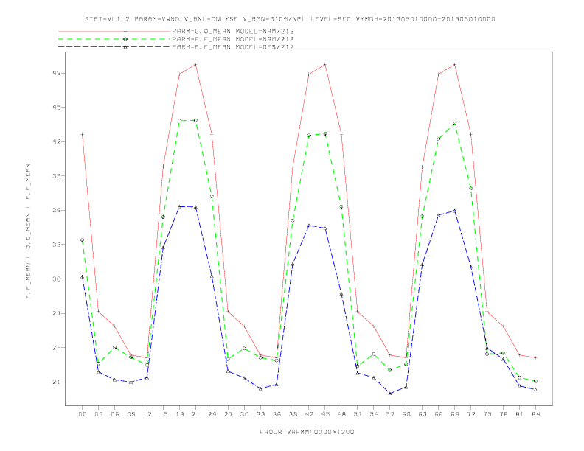Click x-axis tick label 33
The image size is (584, 451).
(x=260, y=414)
